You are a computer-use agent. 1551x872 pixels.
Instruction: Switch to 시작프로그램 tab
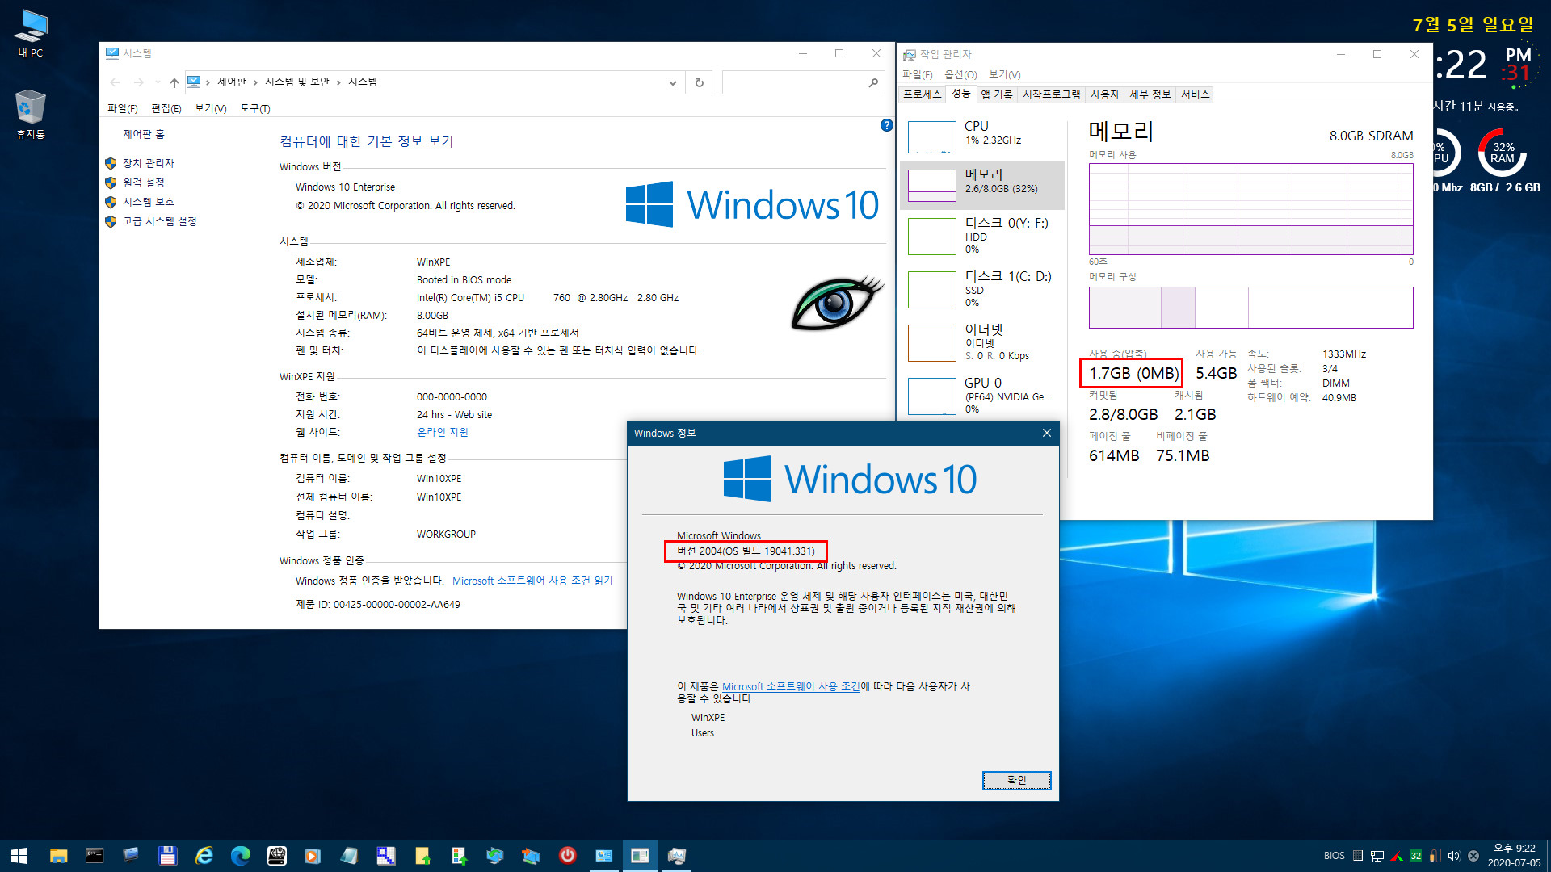coord(1051,94)
